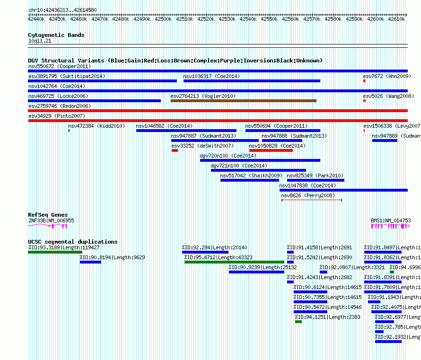Click the esv7672 (Ahn2009) red marker
Screen dimensions: 421x360
click(364, 81)
